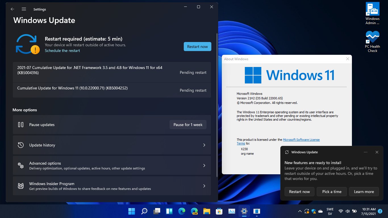
Task: Open Task View on the taskbar
Action: pyautogui.click(x=157, y=211)
